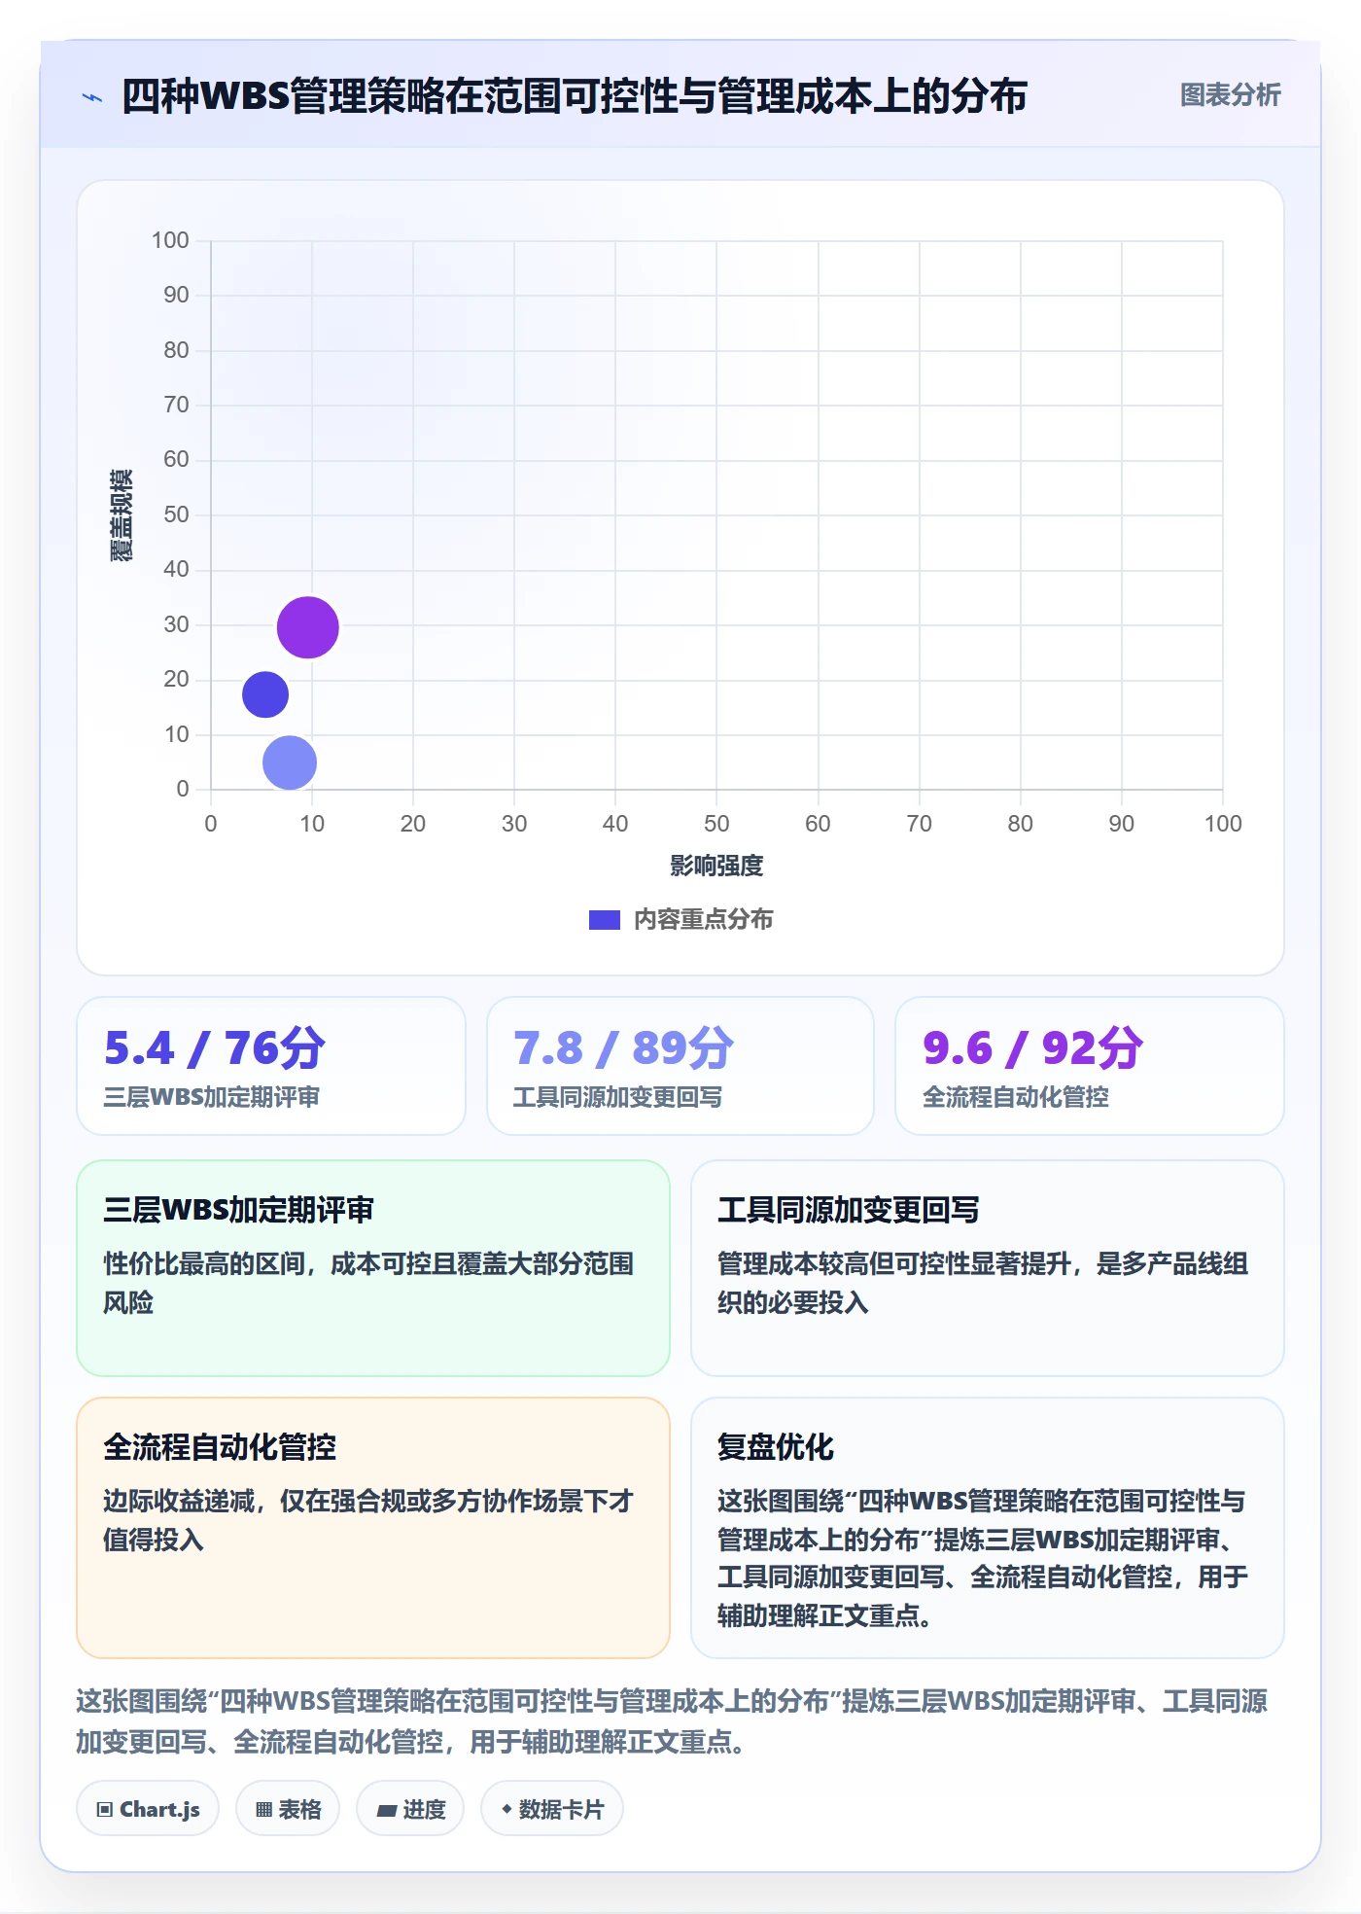1361x1914 pixels.
Task: Click the chart title 四种WBS管理策略 heading
Action: click(574, 96)
